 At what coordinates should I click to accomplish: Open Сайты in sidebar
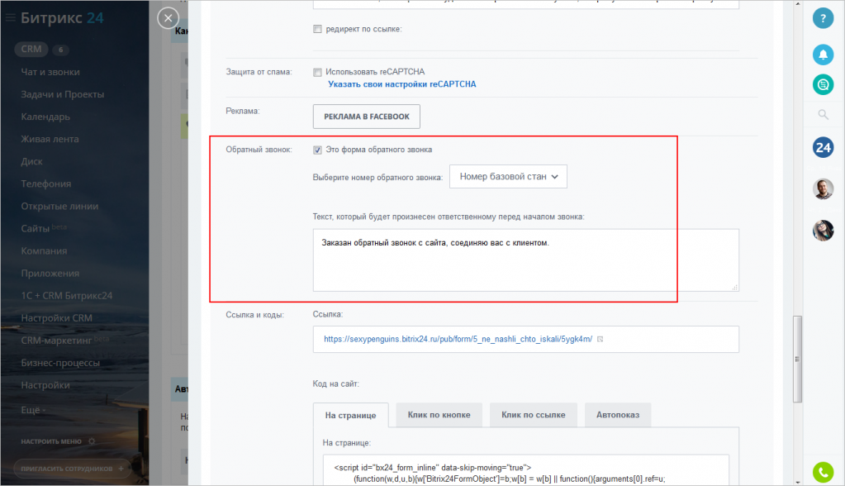(35, 228)
